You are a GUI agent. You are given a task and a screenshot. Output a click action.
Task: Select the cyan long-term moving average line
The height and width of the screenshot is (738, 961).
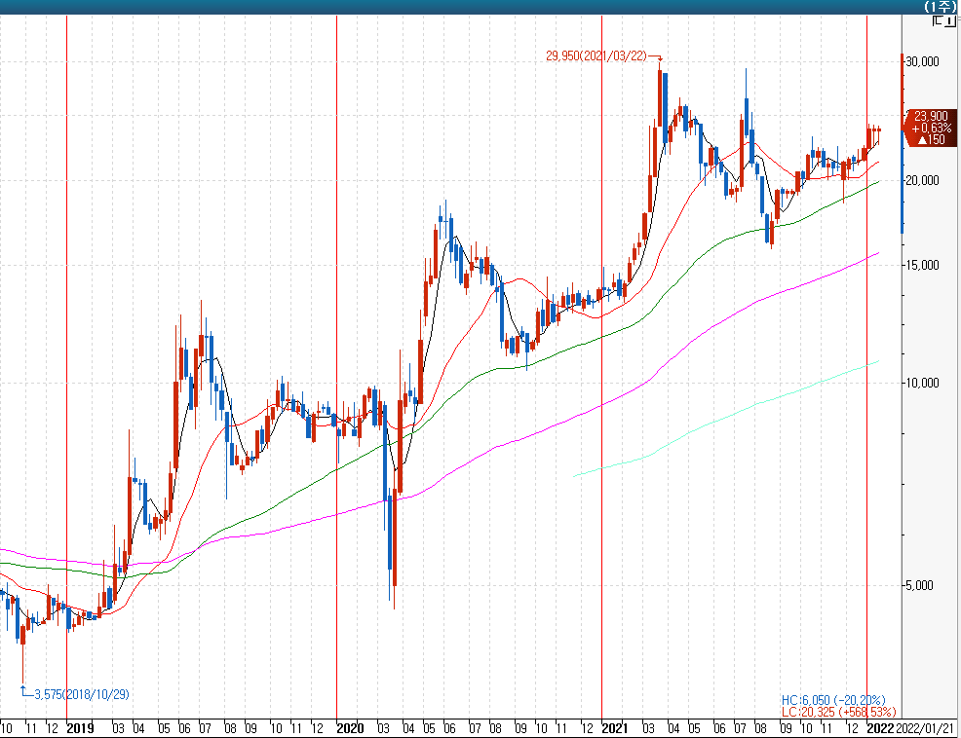[731, 419]
